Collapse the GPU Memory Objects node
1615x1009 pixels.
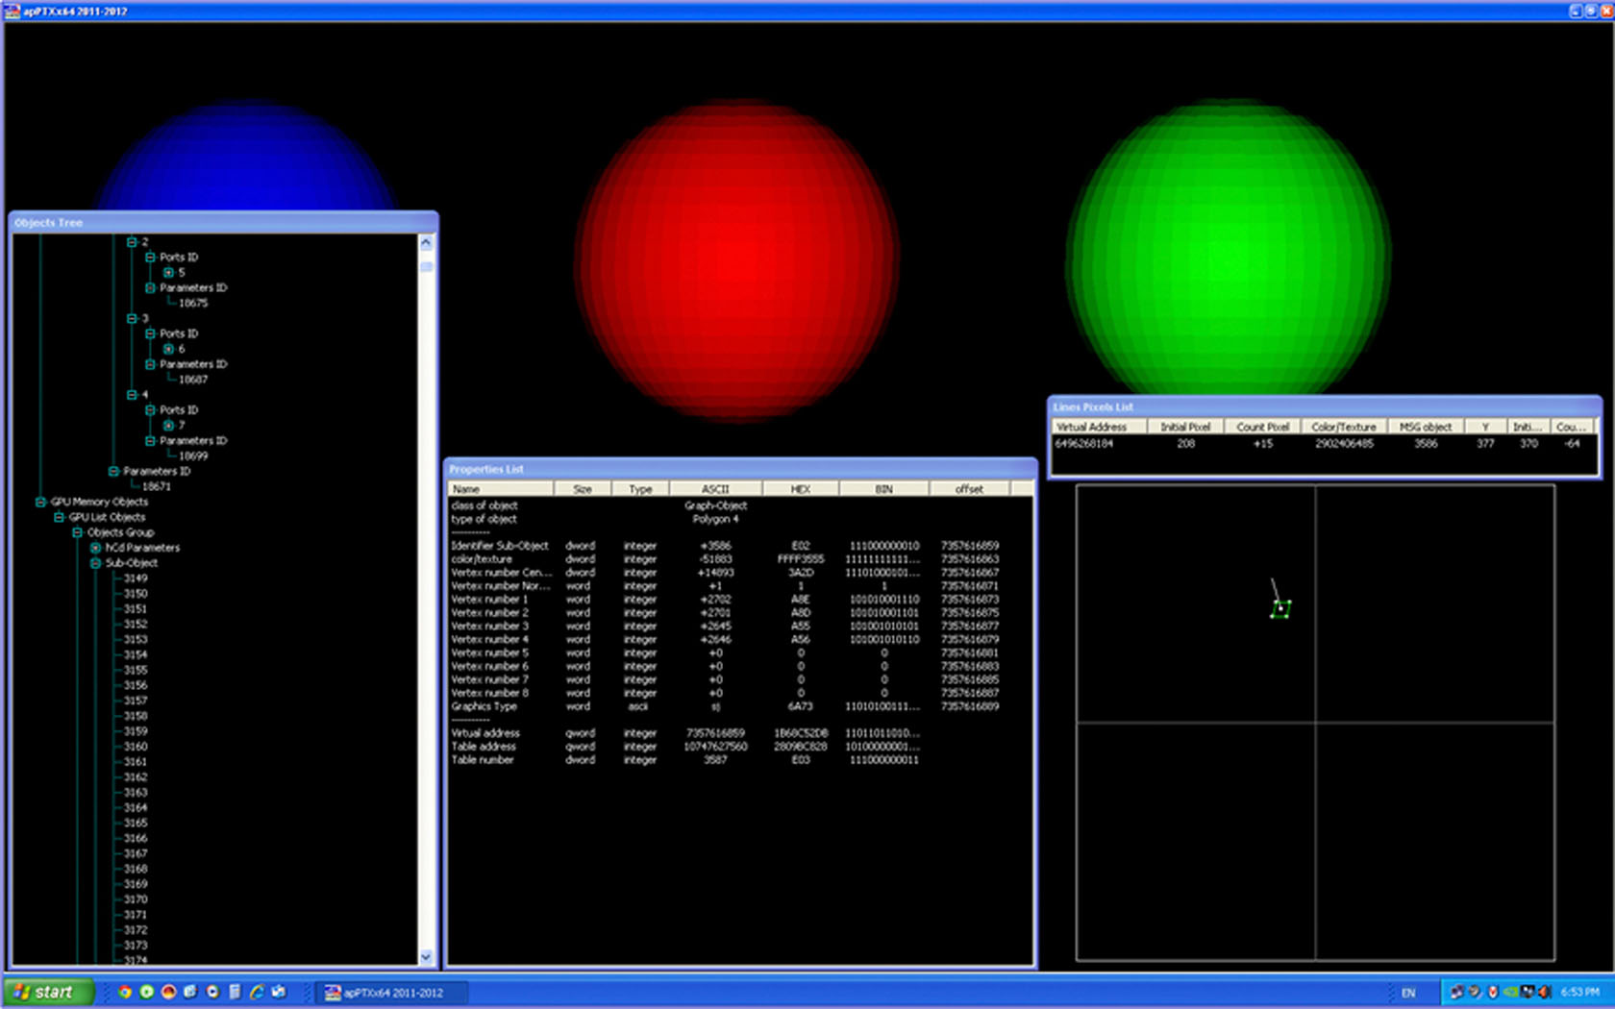40,502
